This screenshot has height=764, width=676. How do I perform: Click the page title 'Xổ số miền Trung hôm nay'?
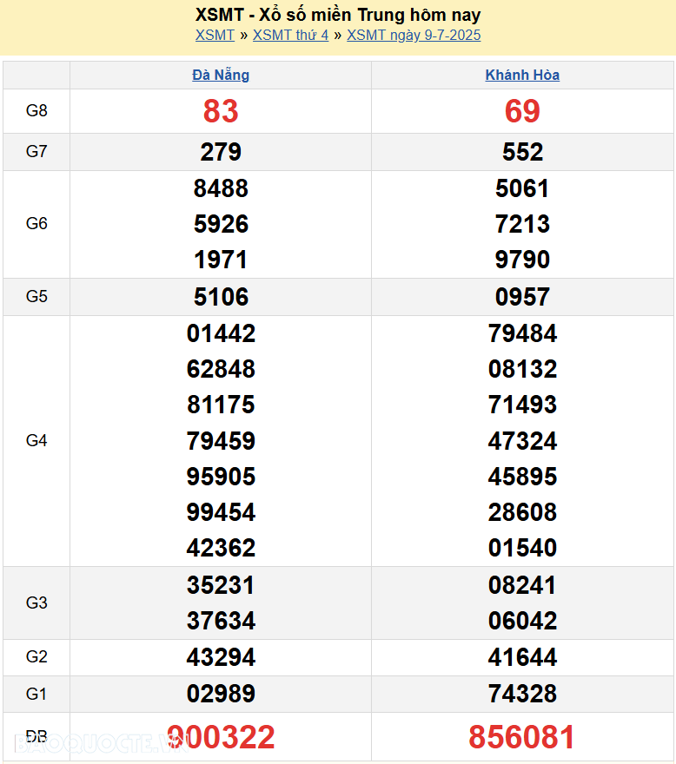tap(338, 15)
